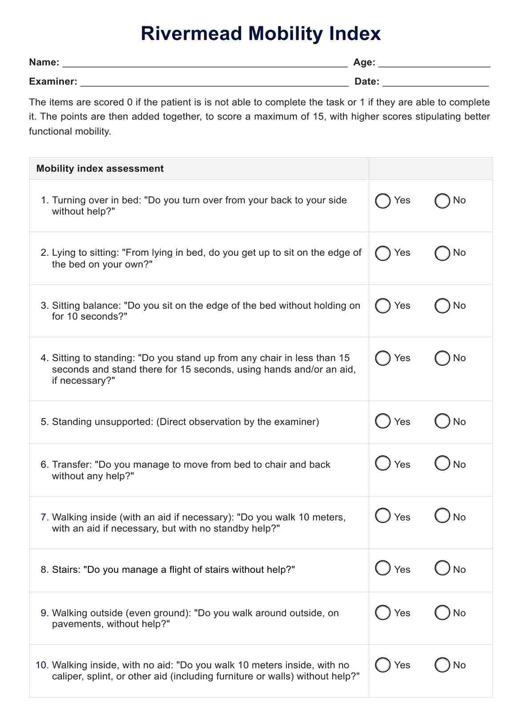Mark No for walking inside with no aid
Screen dimensions: 523x725
[442, 665]
